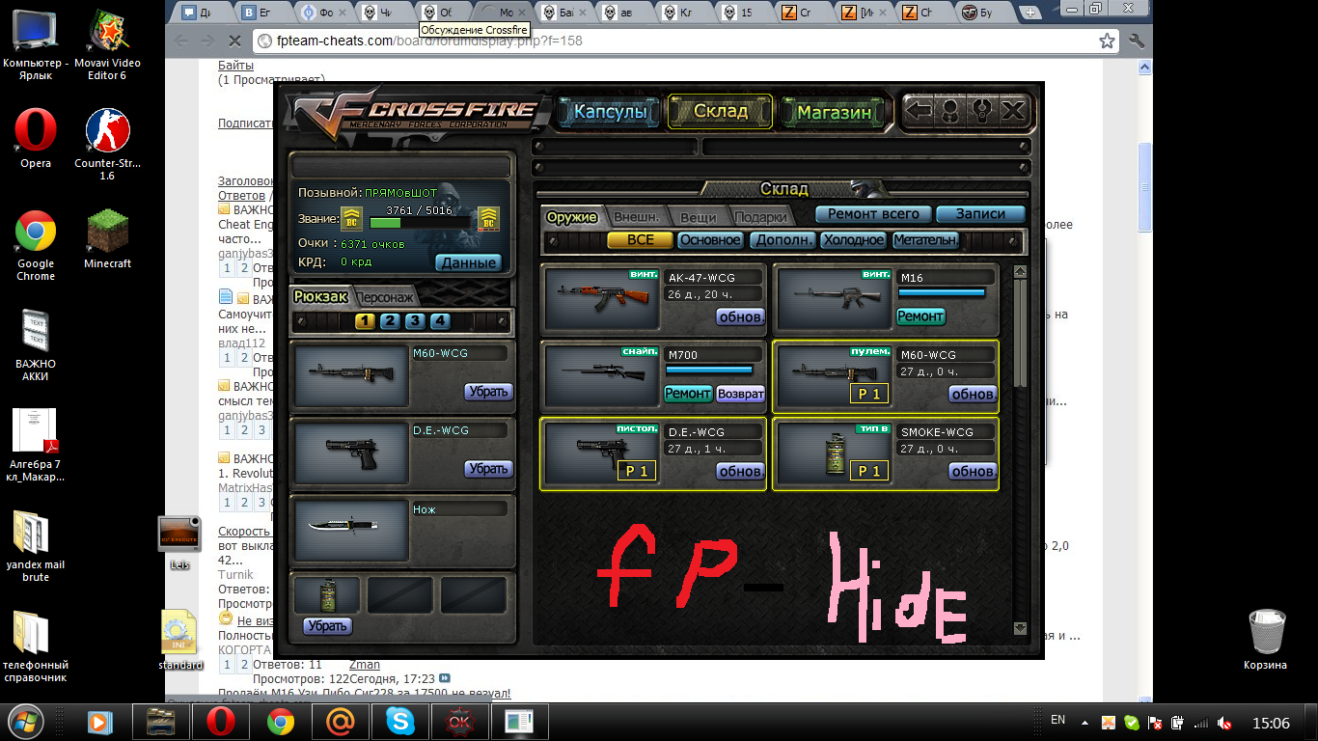Select the Вещи category tab
The image size is (1318, 741).
tap(698, 217)
